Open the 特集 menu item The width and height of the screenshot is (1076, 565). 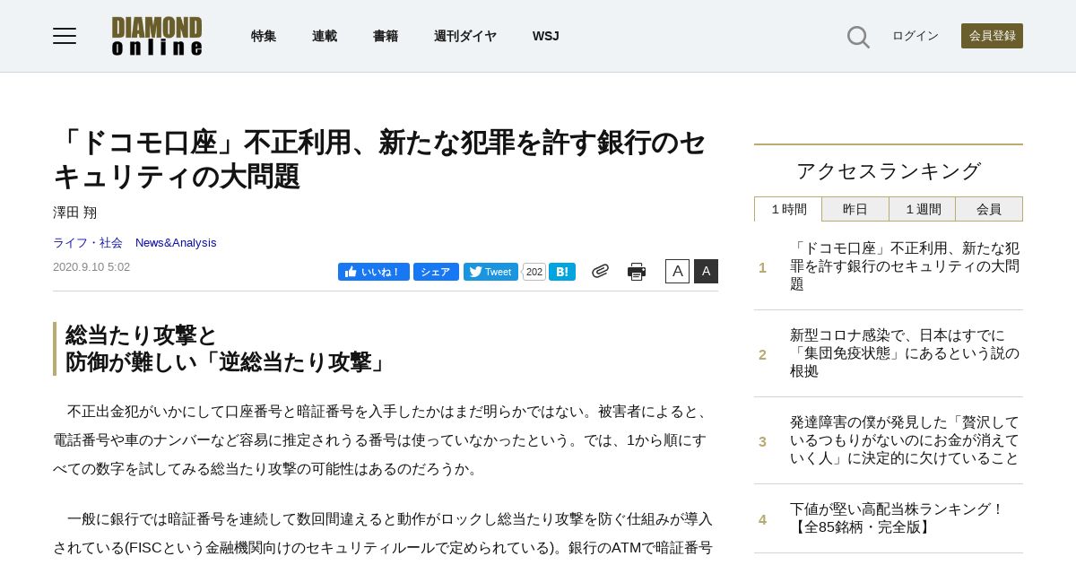[264, 36]
